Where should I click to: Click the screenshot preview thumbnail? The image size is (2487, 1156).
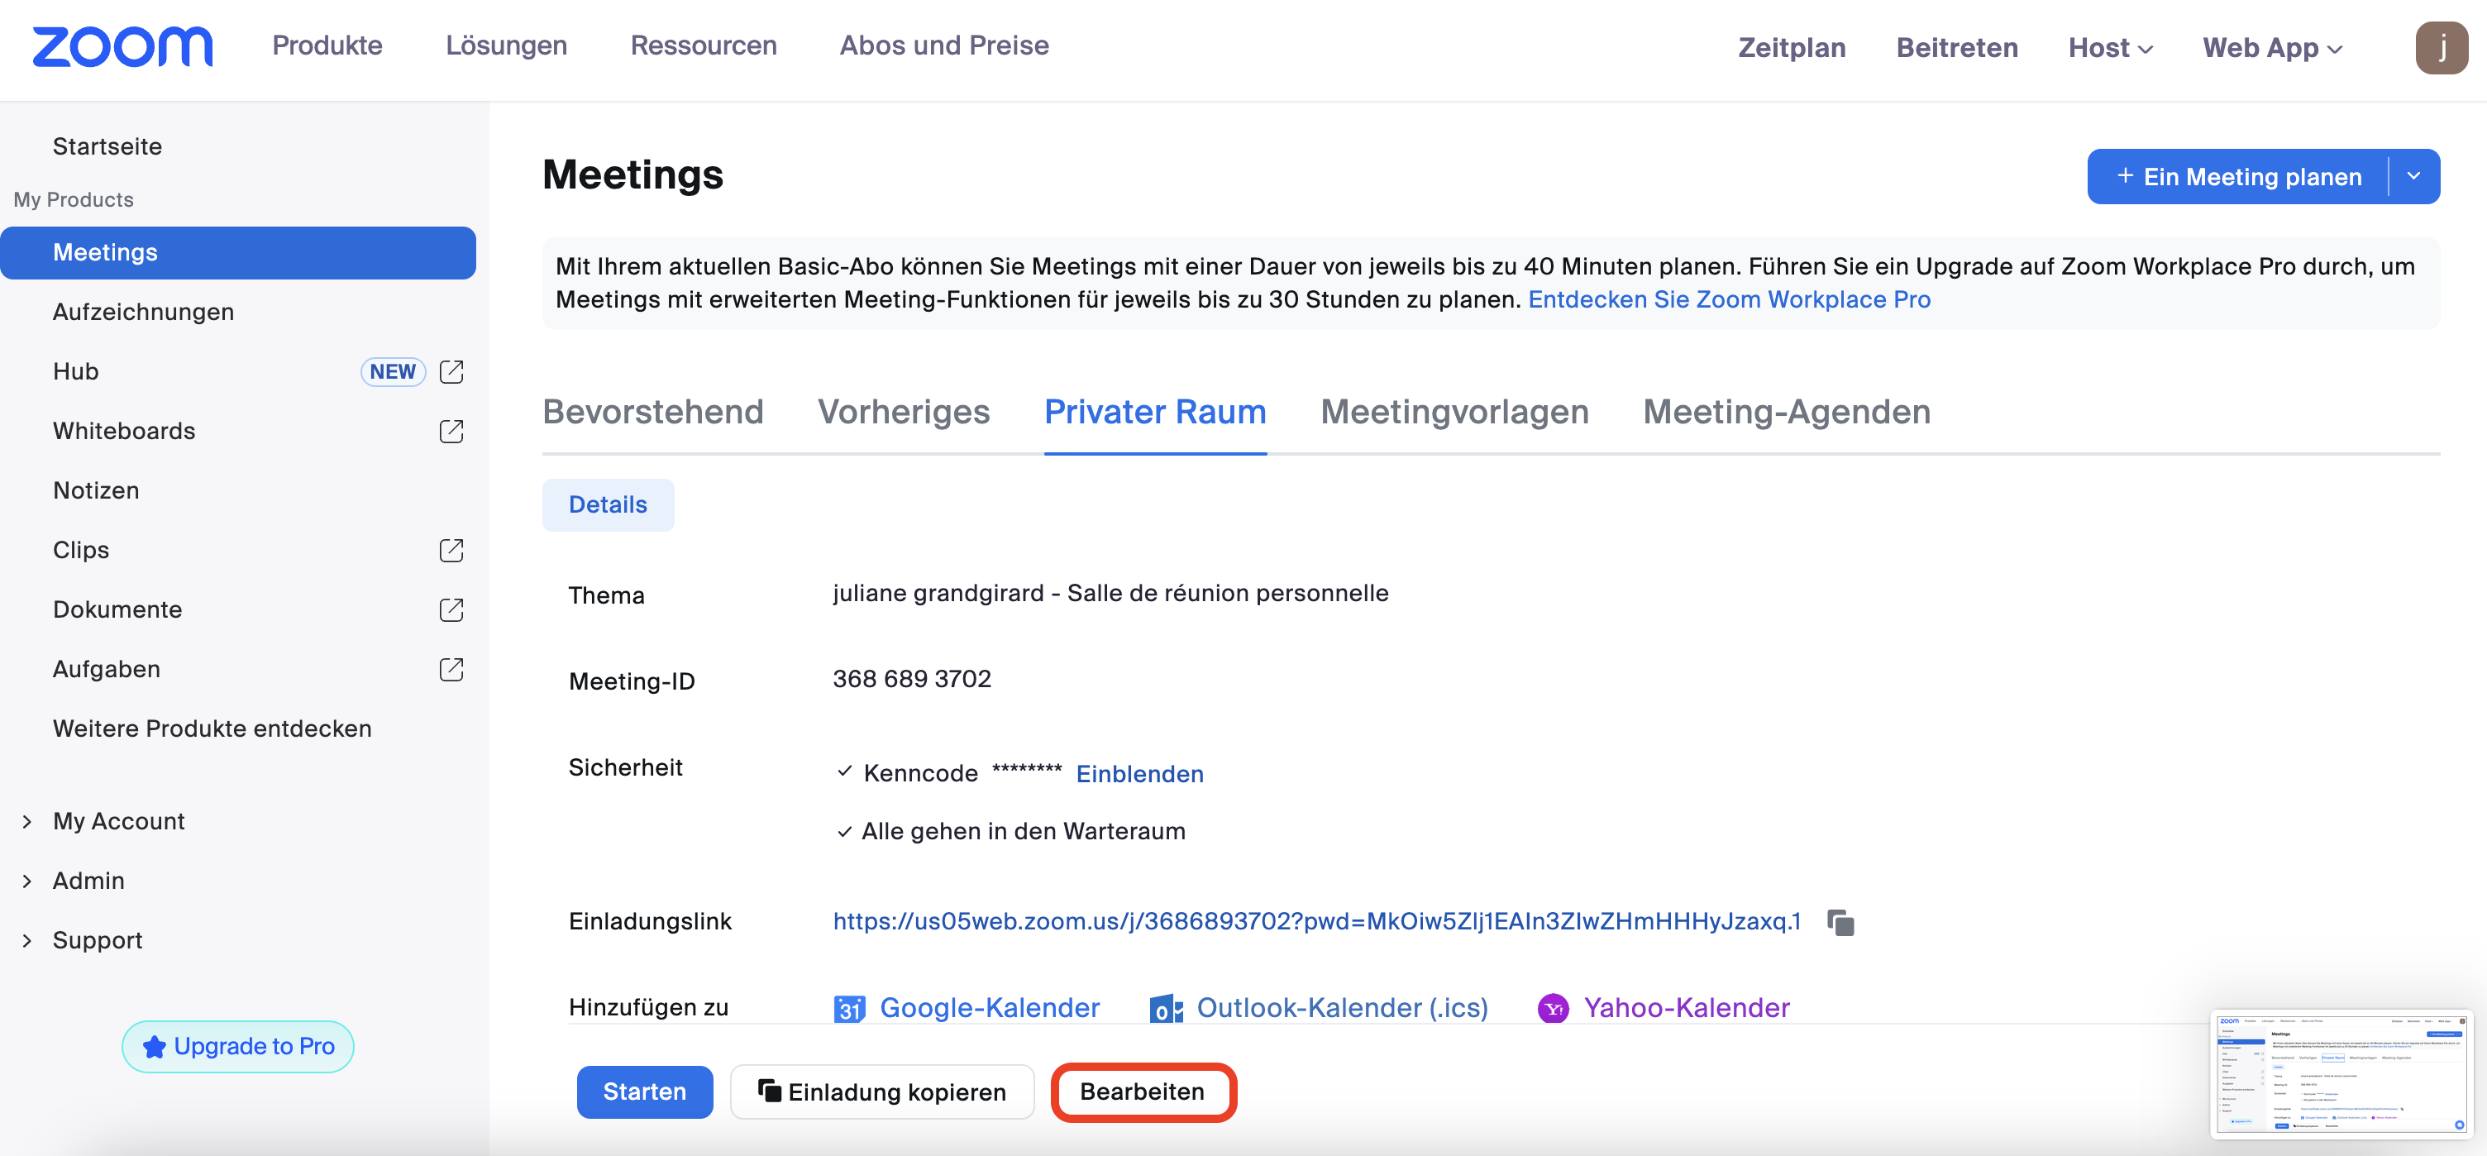(x=2341, y=1074)
